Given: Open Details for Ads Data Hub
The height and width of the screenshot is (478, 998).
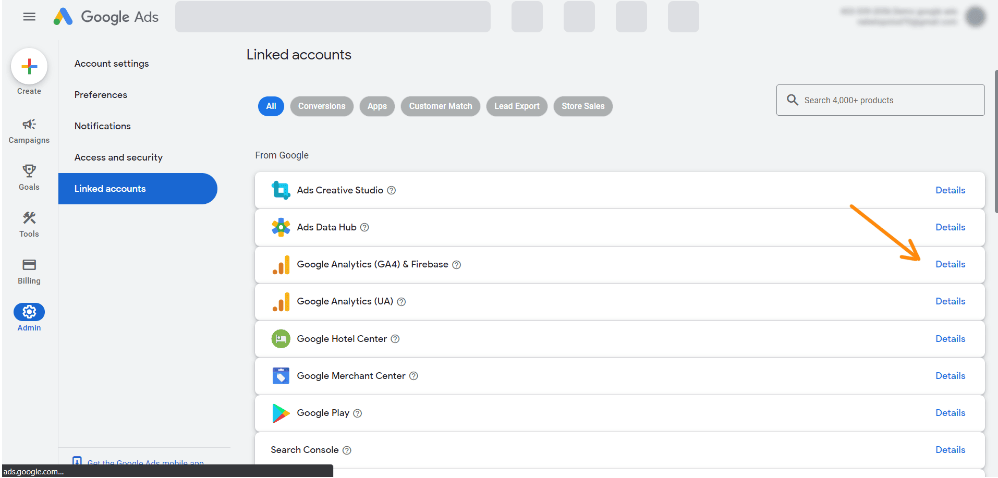Looking at the screenshot, I should pyautogui.click(x=950, y=227).
